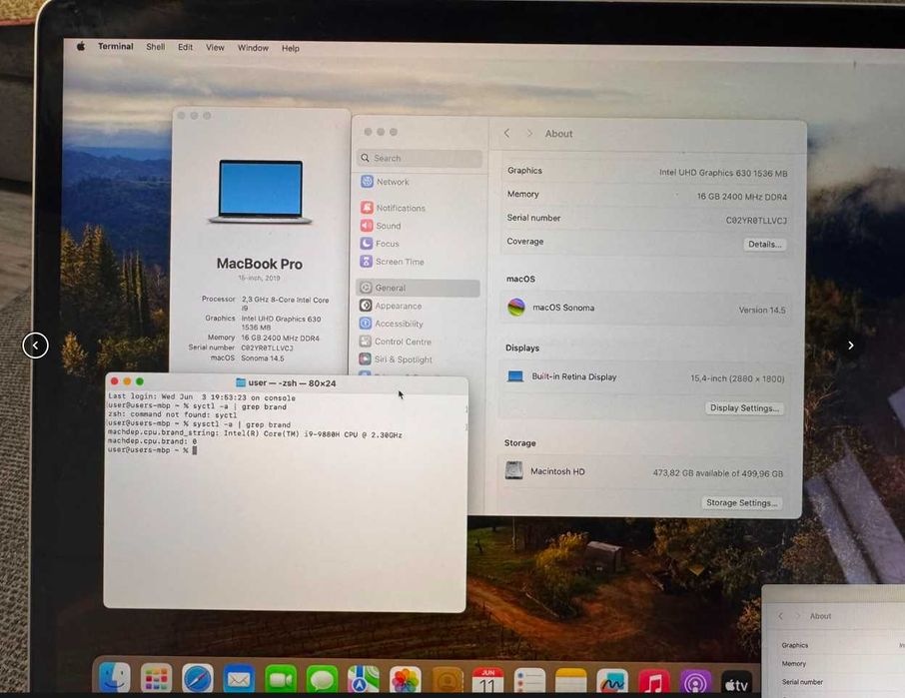
Task: Click '2,3 GHz 8-Core Intel Core i9' text
Action: click(285, 304)
